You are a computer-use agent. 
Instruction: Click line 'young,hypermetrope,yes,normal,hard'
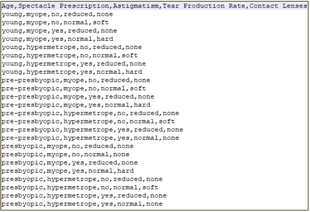click(x=72, y=72)
